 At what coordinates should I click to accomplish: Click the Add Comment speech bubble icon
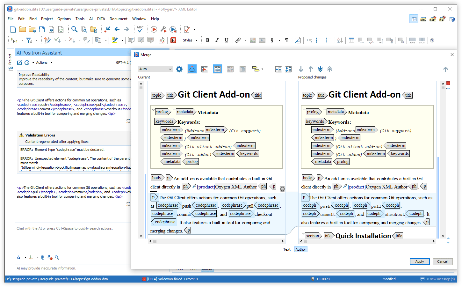point(131,40)
